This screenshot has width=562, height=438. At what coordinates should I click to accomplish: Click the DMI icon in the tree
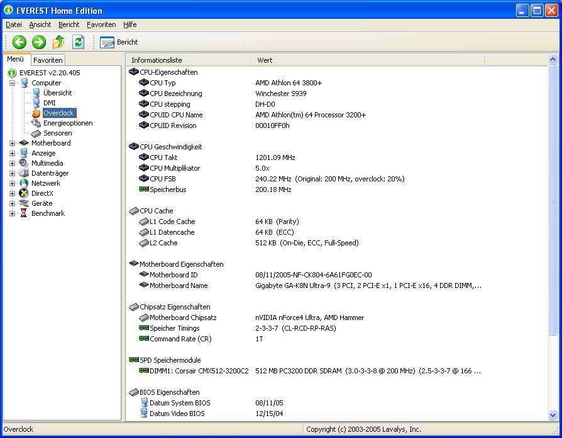[x=36, y=103]
